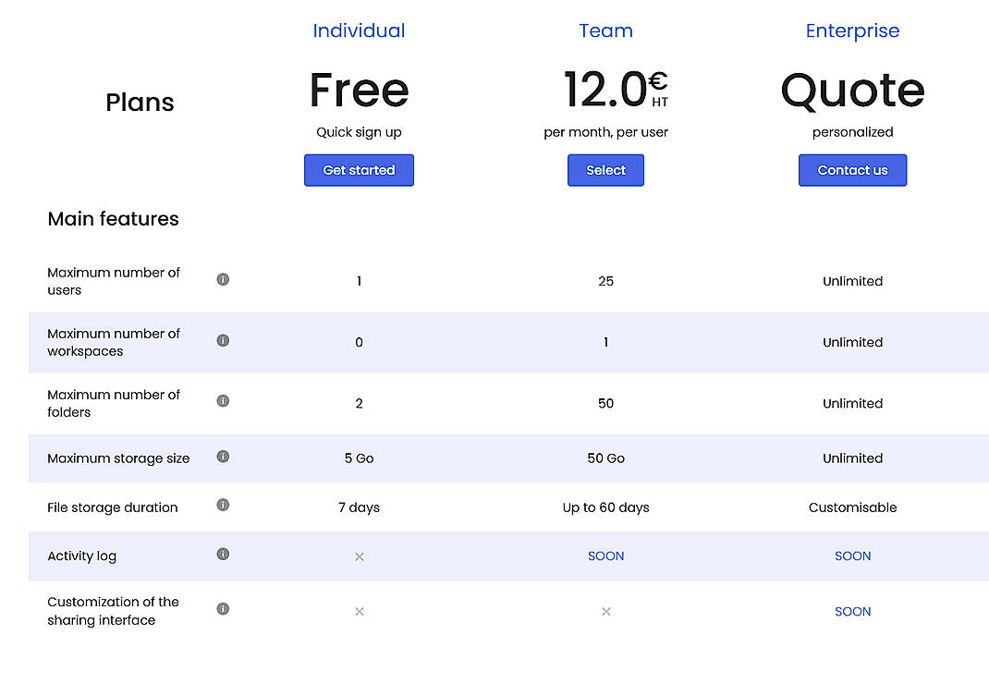Click Get started for the Free plan
Screen dimensions: 989x696
coord(359,170)
